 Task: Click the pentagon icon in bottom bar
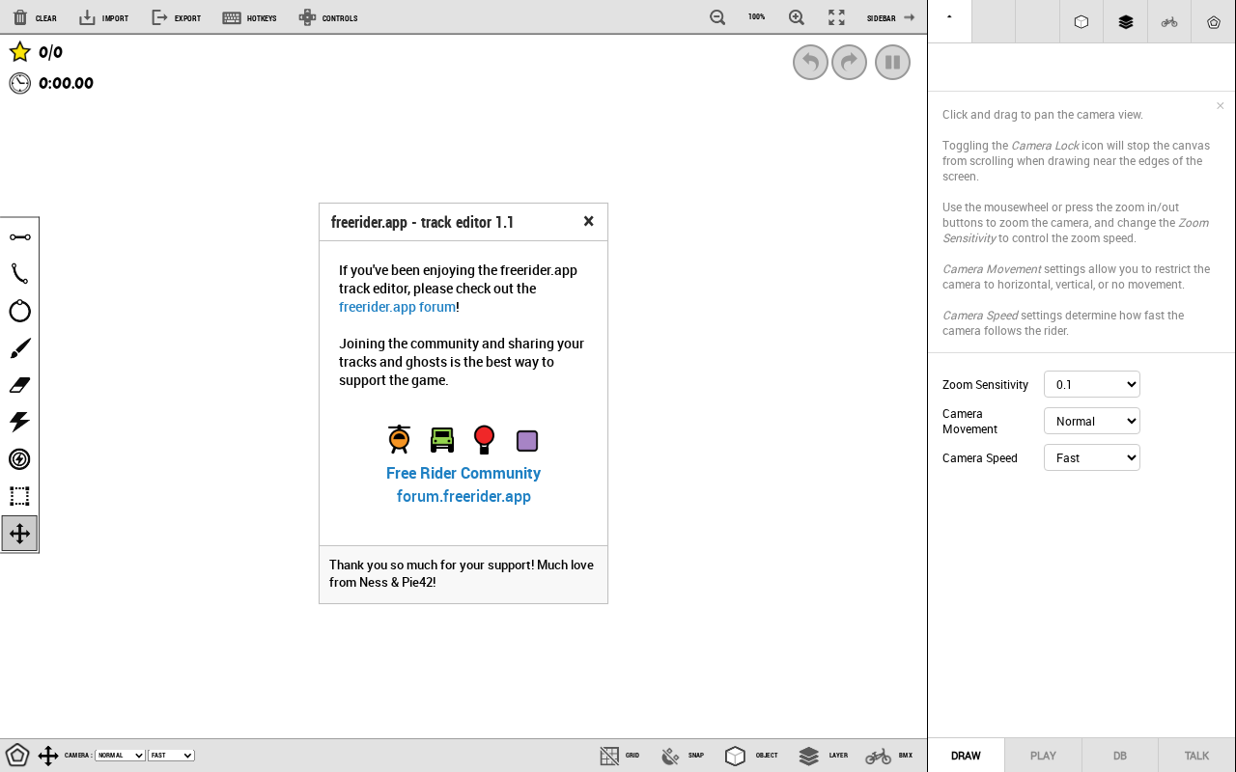[x=17, y=756]
